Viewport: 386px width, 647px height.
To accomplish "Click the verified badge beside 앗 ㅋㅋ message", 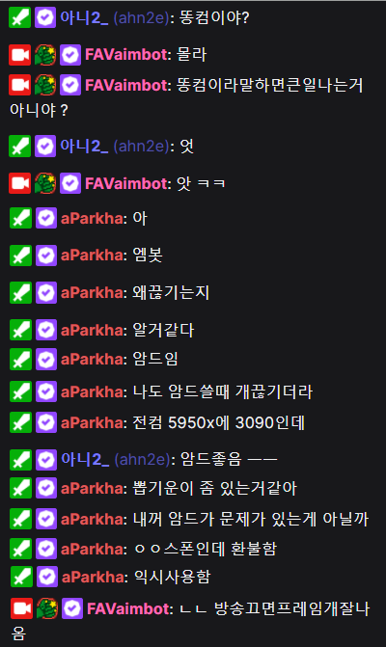I will coord(70,183).
